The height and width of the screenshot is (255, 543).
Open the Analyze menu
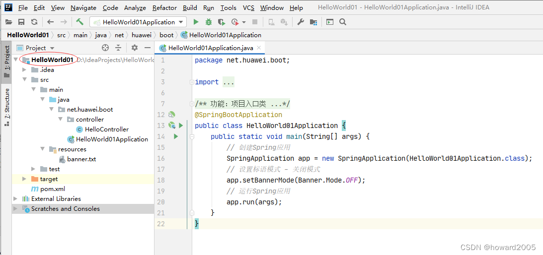pos(135,7)
